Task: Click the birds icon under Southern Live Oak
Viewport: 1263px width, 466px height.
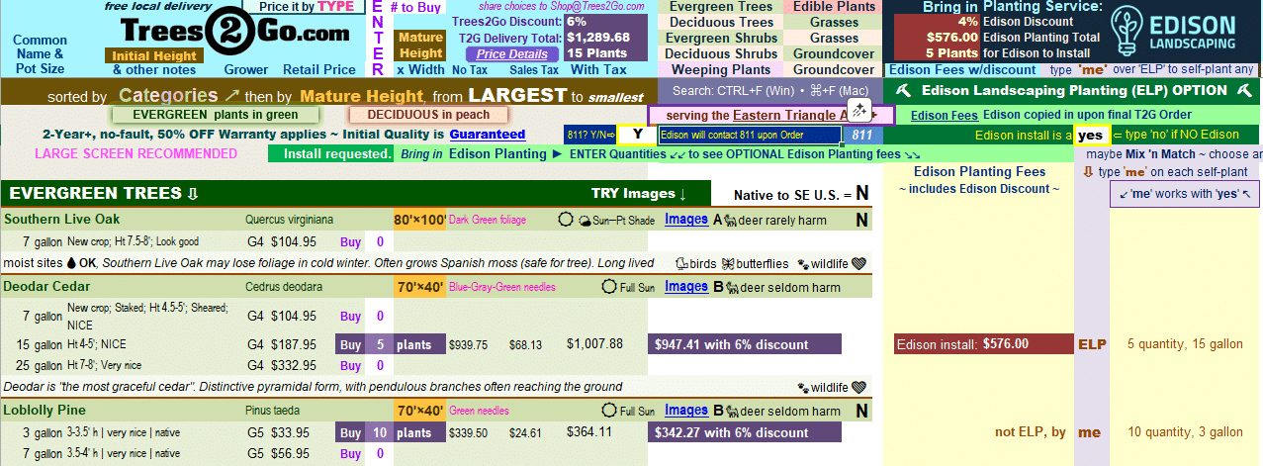Action: pyautogui.click(x=682, y=264)
